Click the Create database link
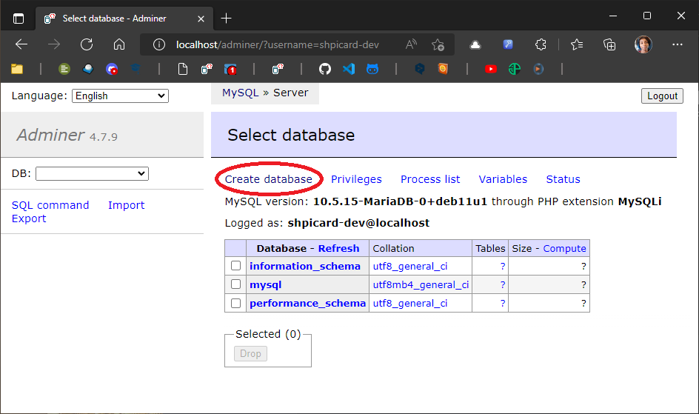This screenshot has height=414, width=699. click(x=268, y=179)
